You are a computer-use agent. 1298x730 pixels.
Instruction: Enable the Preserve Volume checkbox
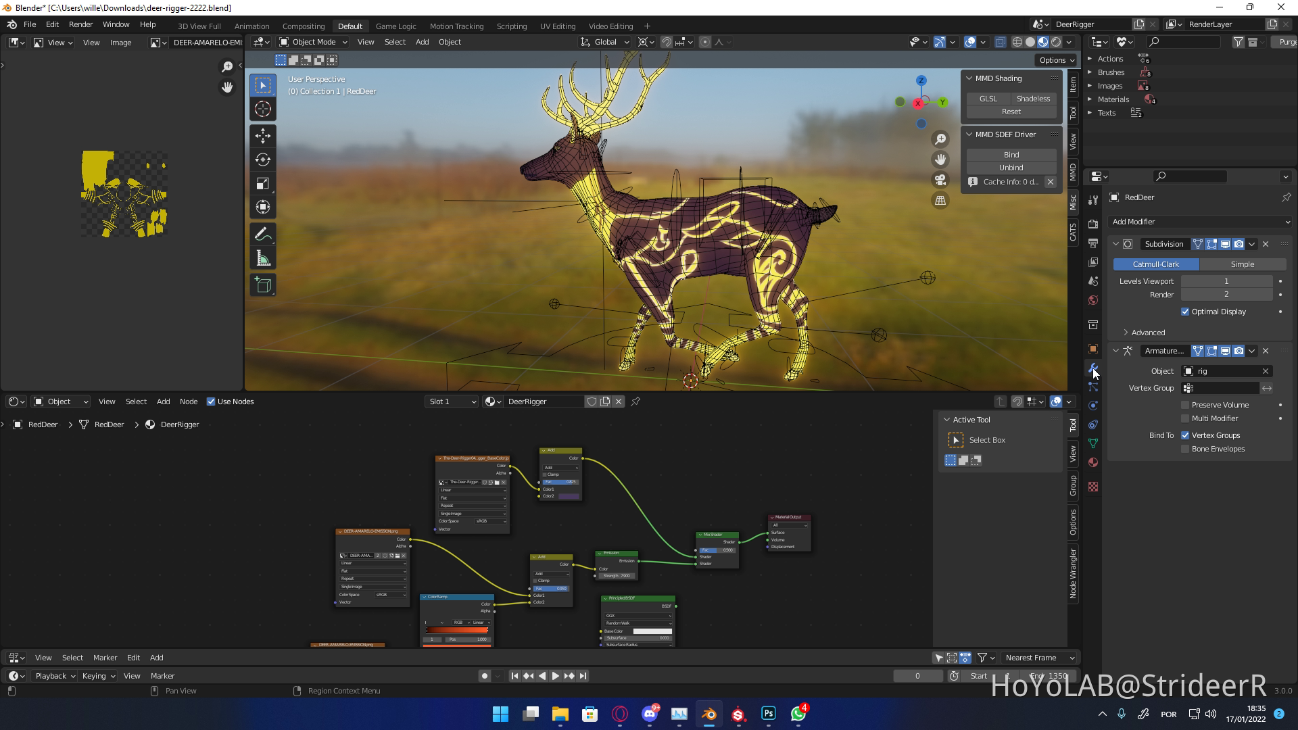(1185, 405)
